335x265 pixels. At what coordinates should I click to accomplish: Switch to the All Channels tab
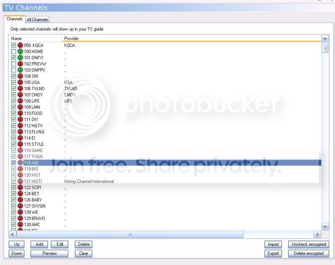point(37,20)
